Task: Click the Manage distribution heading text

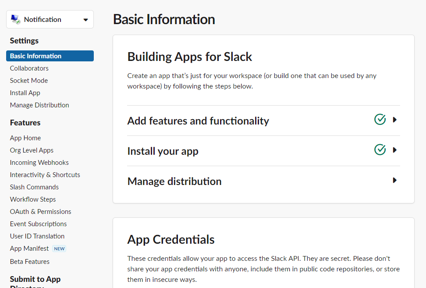Action: [174, 181]
